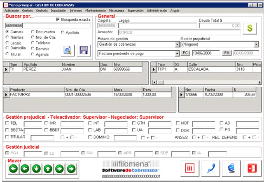Expand the Estado de gestión dropdown
The image size is (264, 182).
177,45
